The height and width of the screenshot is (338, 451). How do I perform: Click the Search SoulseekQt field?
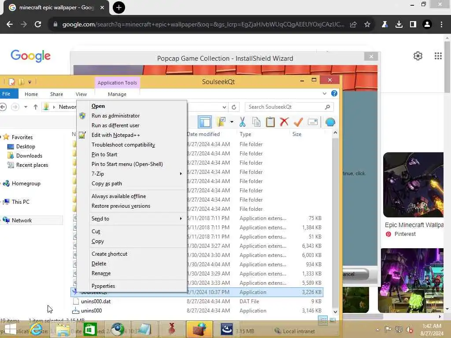(x=289, y=107)
